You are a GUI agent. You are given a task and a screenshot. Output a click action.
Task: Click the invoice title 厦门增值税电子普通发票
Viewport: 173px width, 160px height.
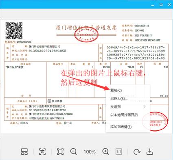86,28
